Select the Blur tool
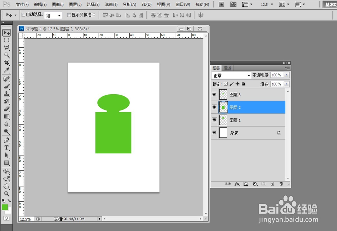Image resolution: width=337 pixels, height=231 pixels. click(x=7, y=124)
